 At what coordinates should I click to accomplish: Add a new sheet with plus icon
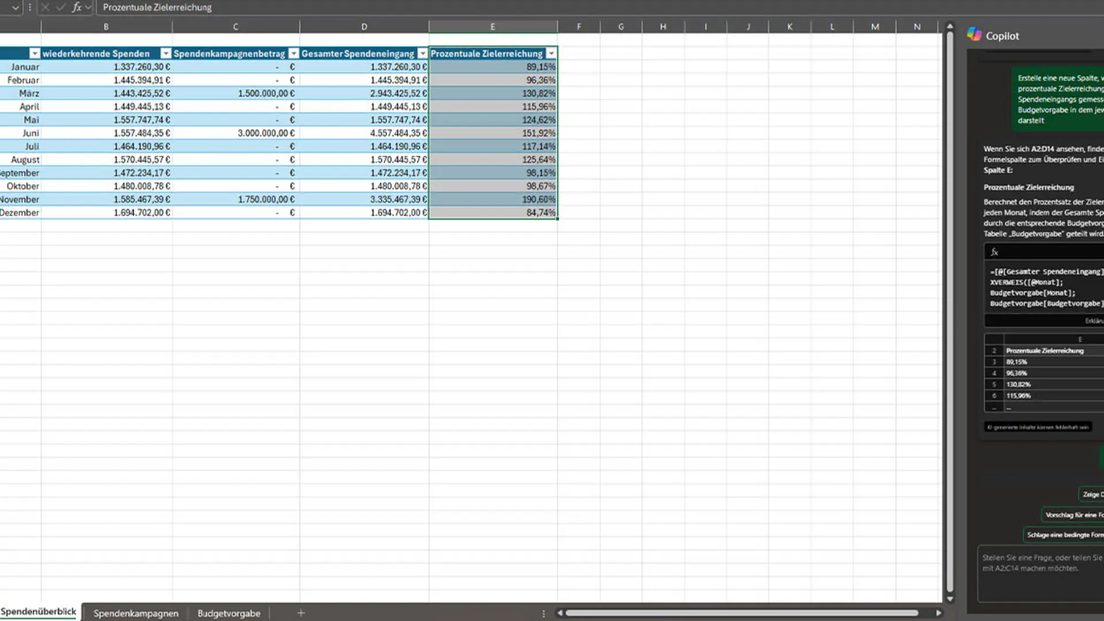click(301, 613)
